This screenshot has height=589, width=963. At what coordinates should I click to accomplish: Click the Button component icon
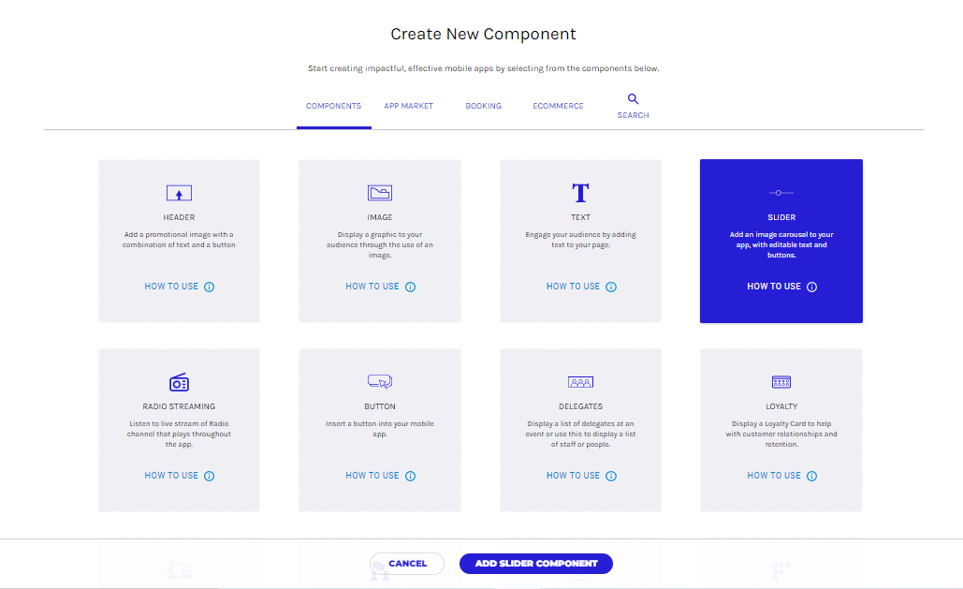coord(380,382)
